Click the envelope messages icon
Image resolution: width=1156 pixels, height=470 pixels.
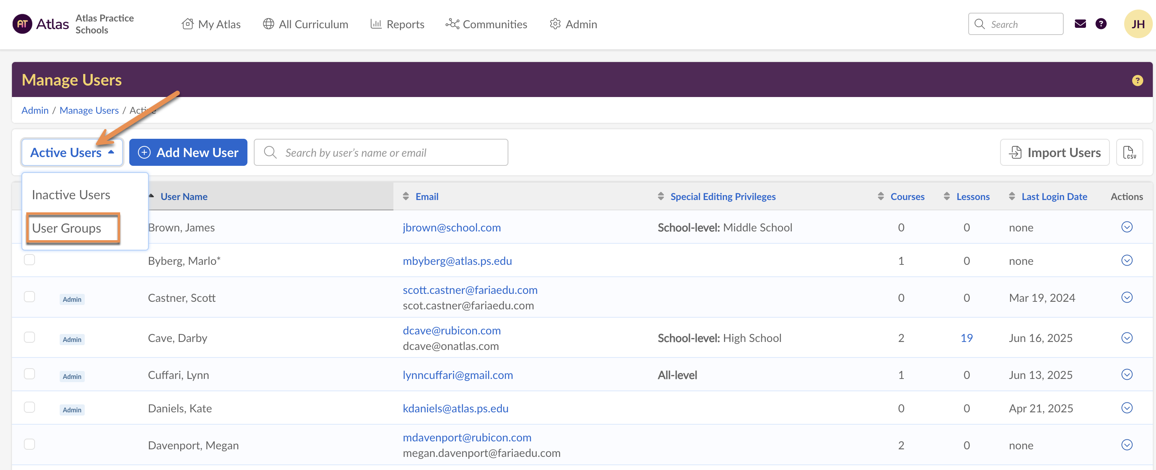coord(1080,24)
